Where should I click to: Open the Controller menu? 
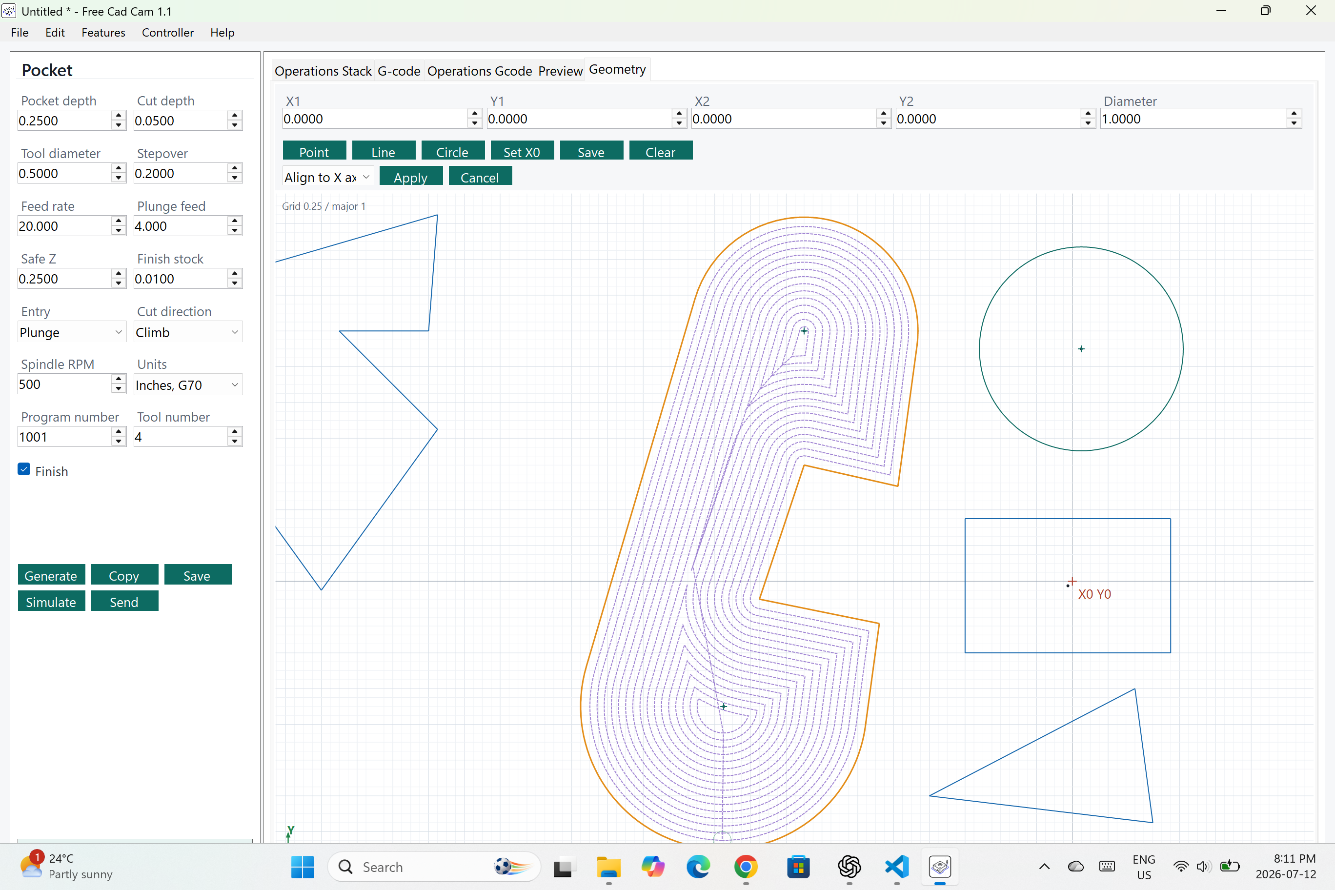167,32
